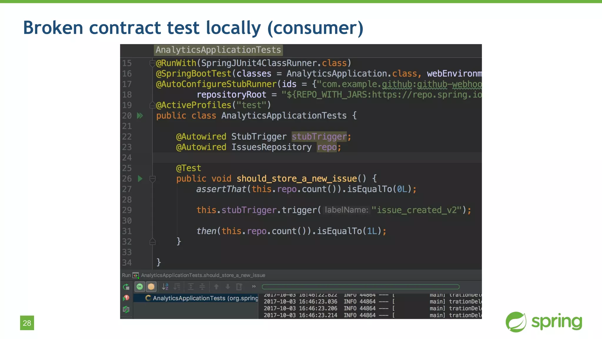Click the "issue_created_v2" string literal
The image size is (602, 339).
(417, 210)
